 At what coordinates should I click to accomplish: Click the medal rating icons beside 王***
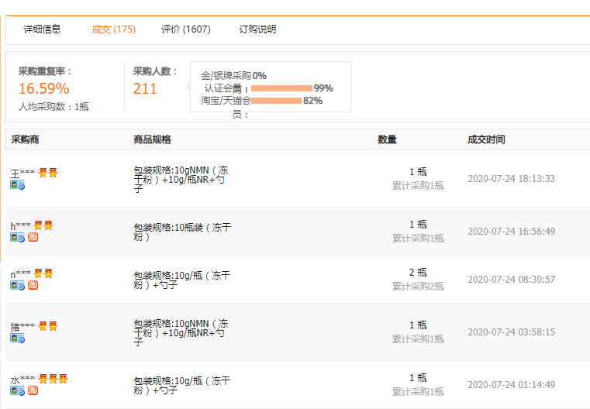click(x=48, y=173)
